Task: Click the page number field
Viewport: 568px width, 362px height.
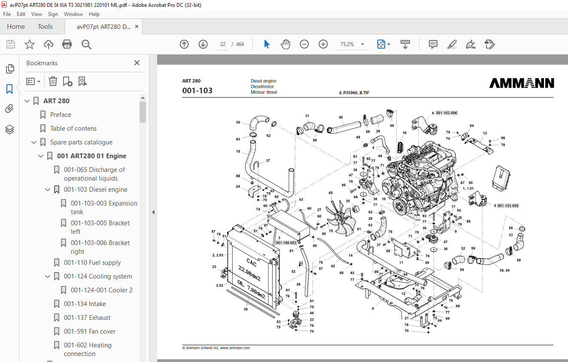Action: 223,44
